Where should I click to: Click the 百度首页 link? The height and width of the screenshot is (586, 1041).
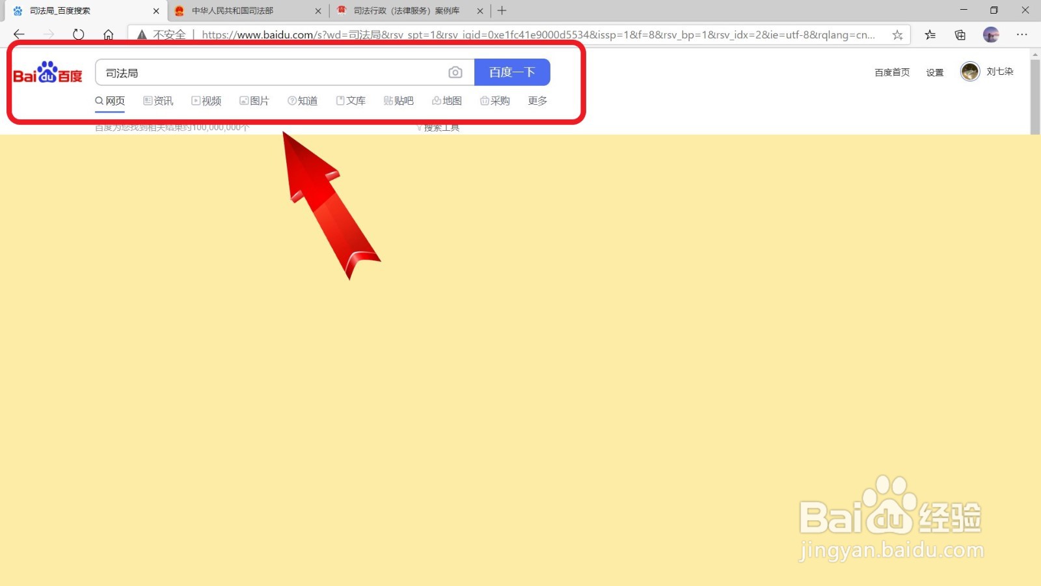(892, 72)
